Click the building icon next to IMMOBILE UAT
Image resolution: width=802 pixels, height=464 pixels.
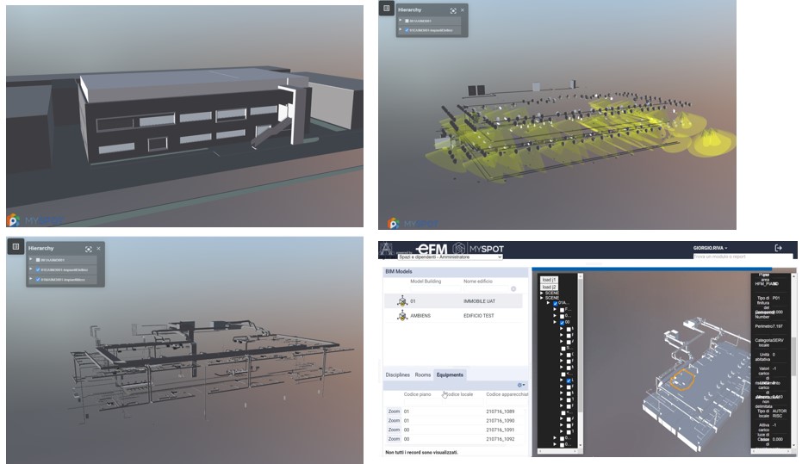tap(401, 300)
